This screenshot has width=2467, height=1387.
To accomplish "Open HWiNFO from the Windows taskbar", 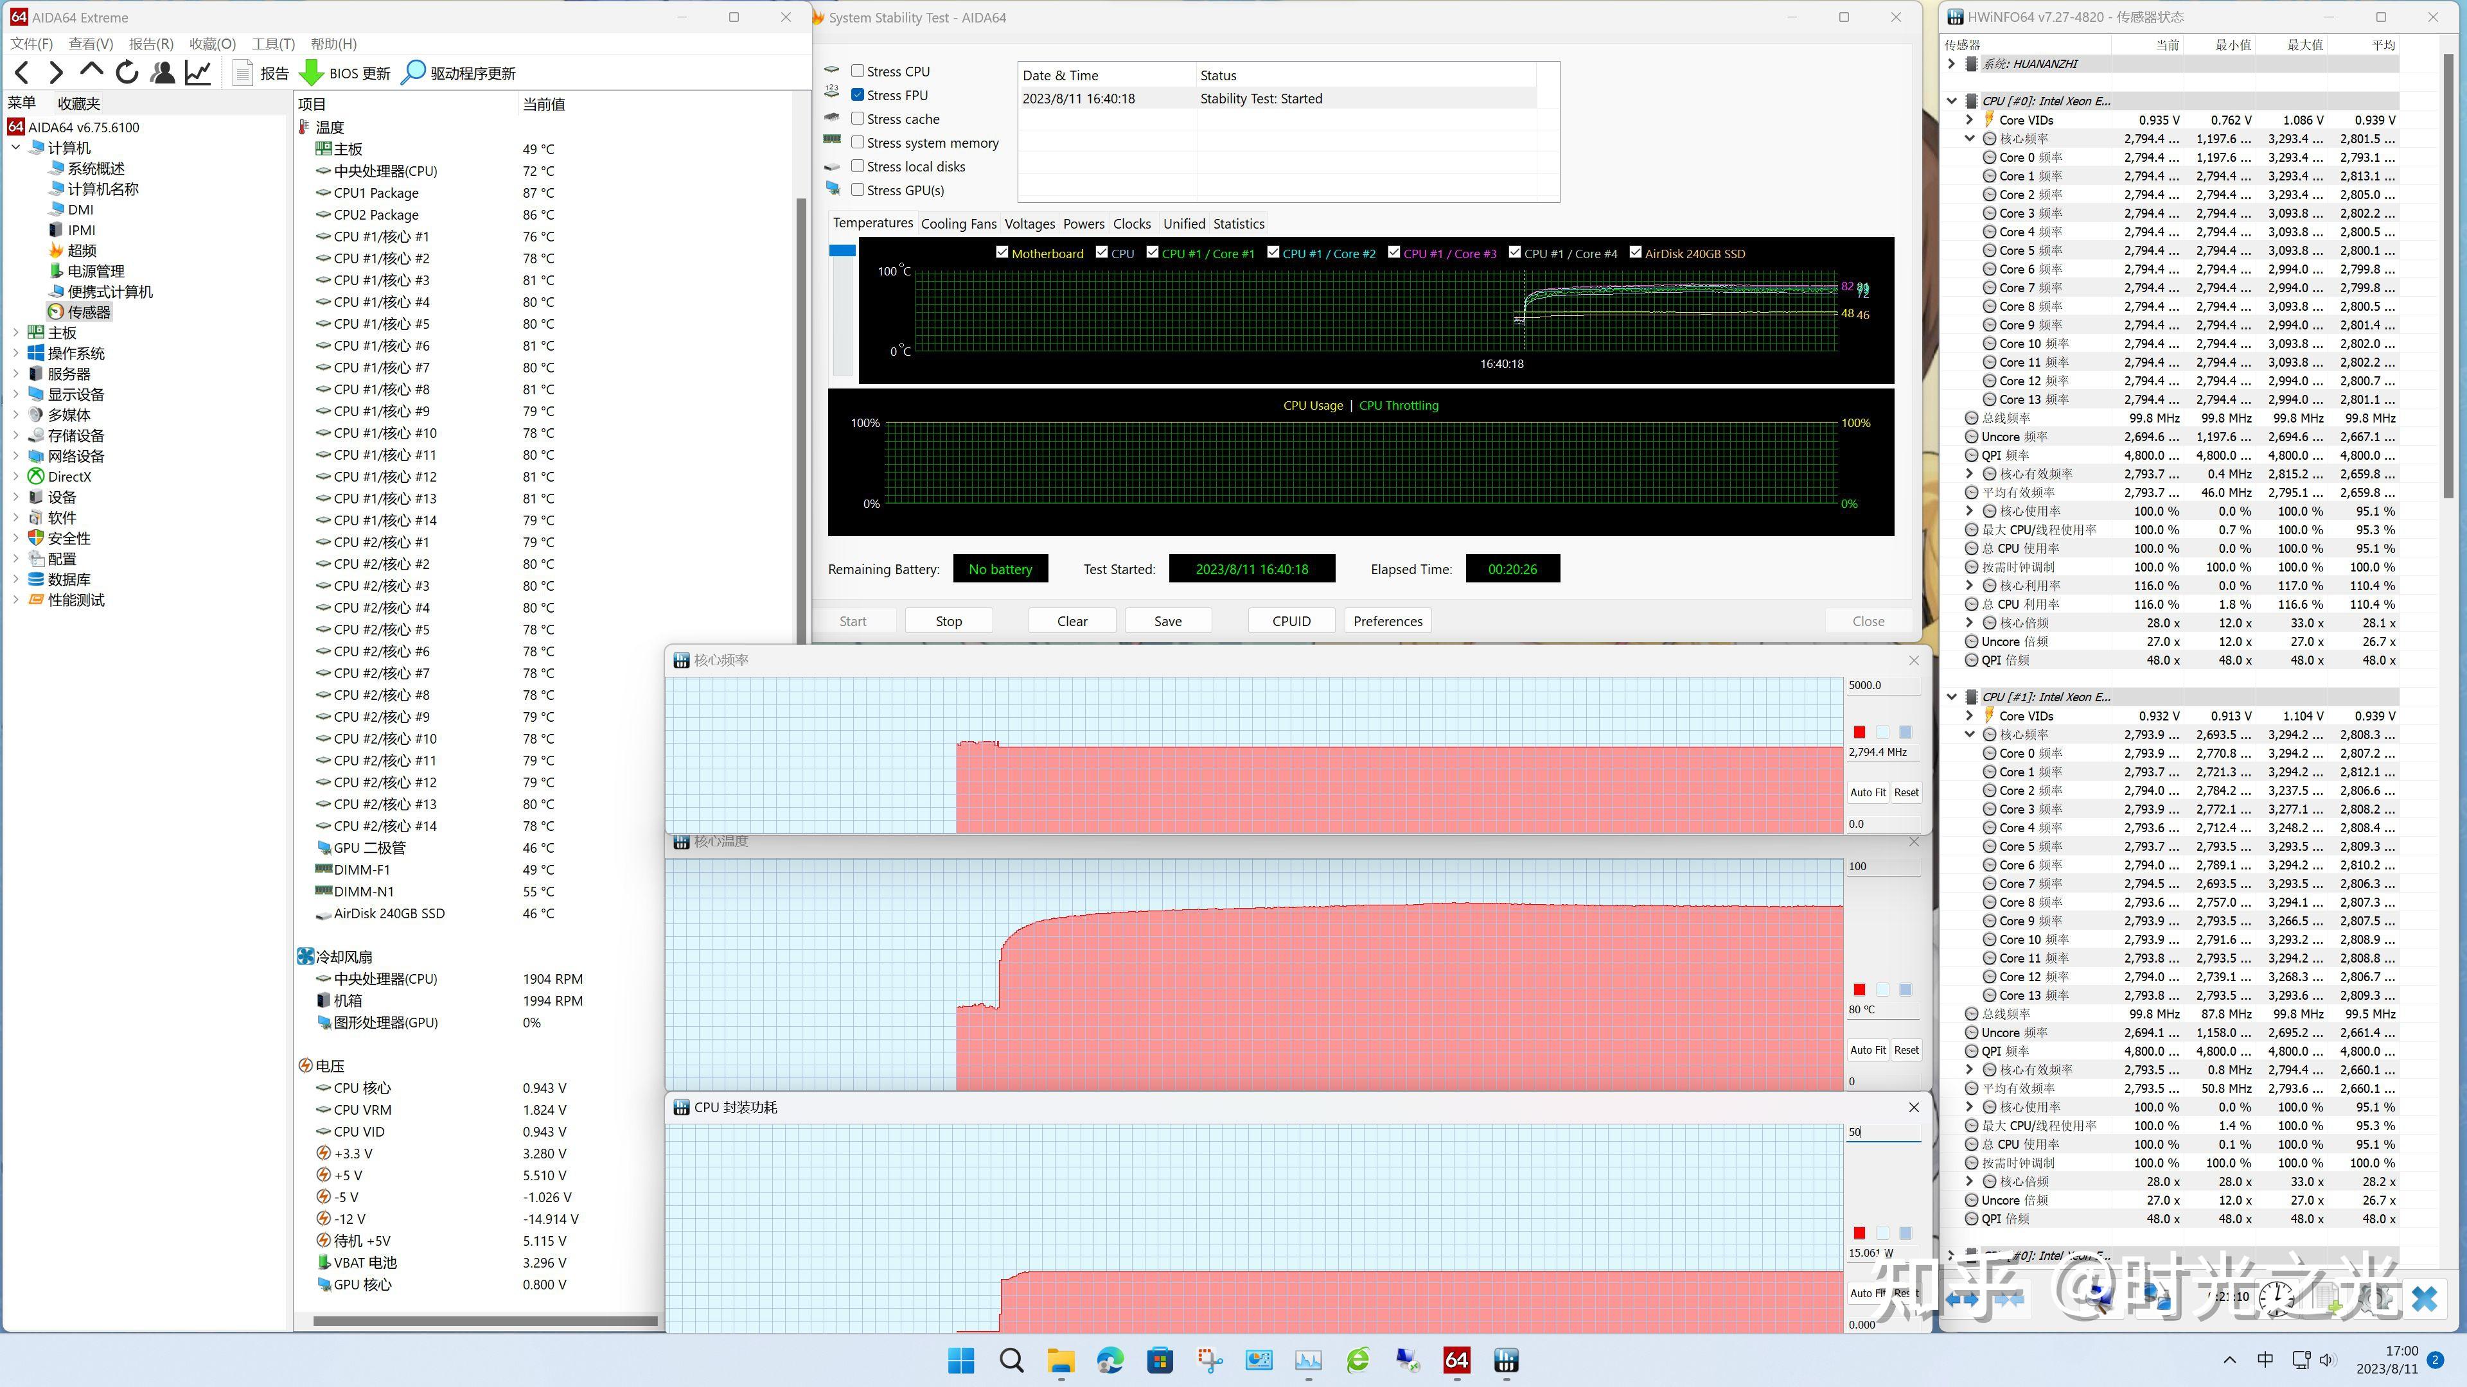I will [1505, 1360].
